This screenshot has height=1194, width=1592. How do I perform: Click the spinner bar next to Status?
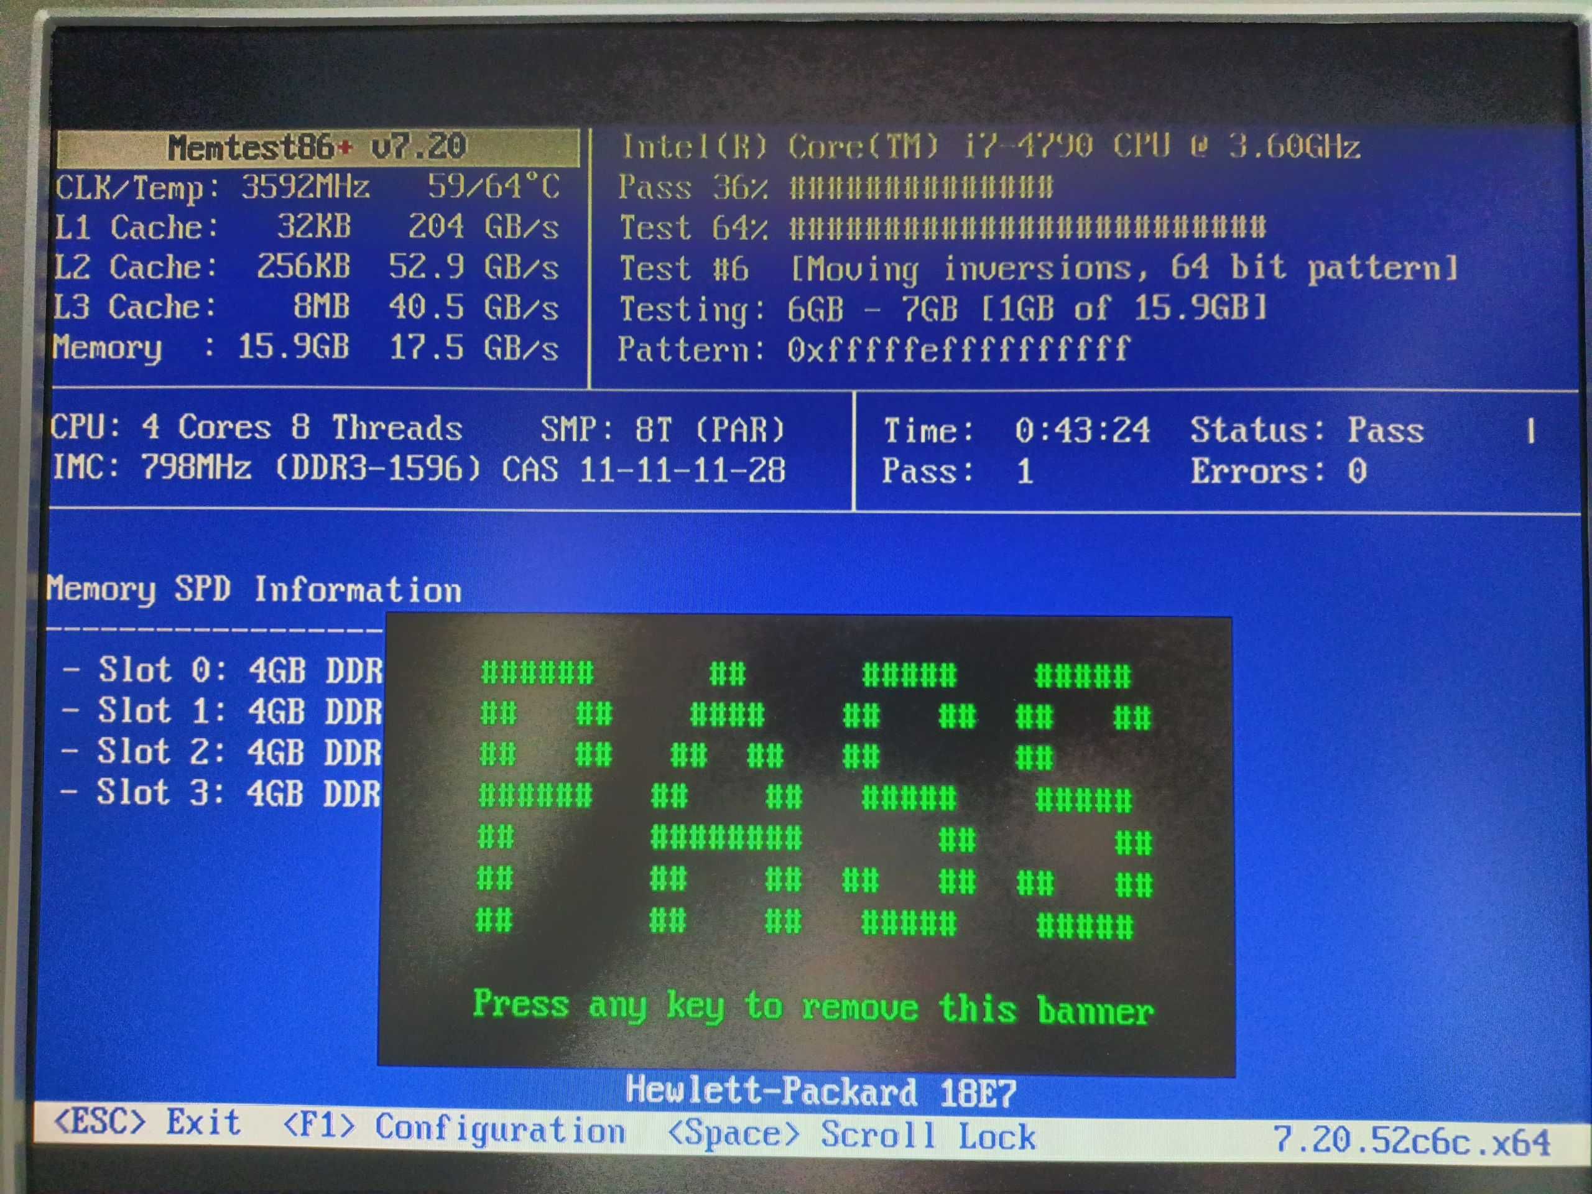(x=1531, y=431)
